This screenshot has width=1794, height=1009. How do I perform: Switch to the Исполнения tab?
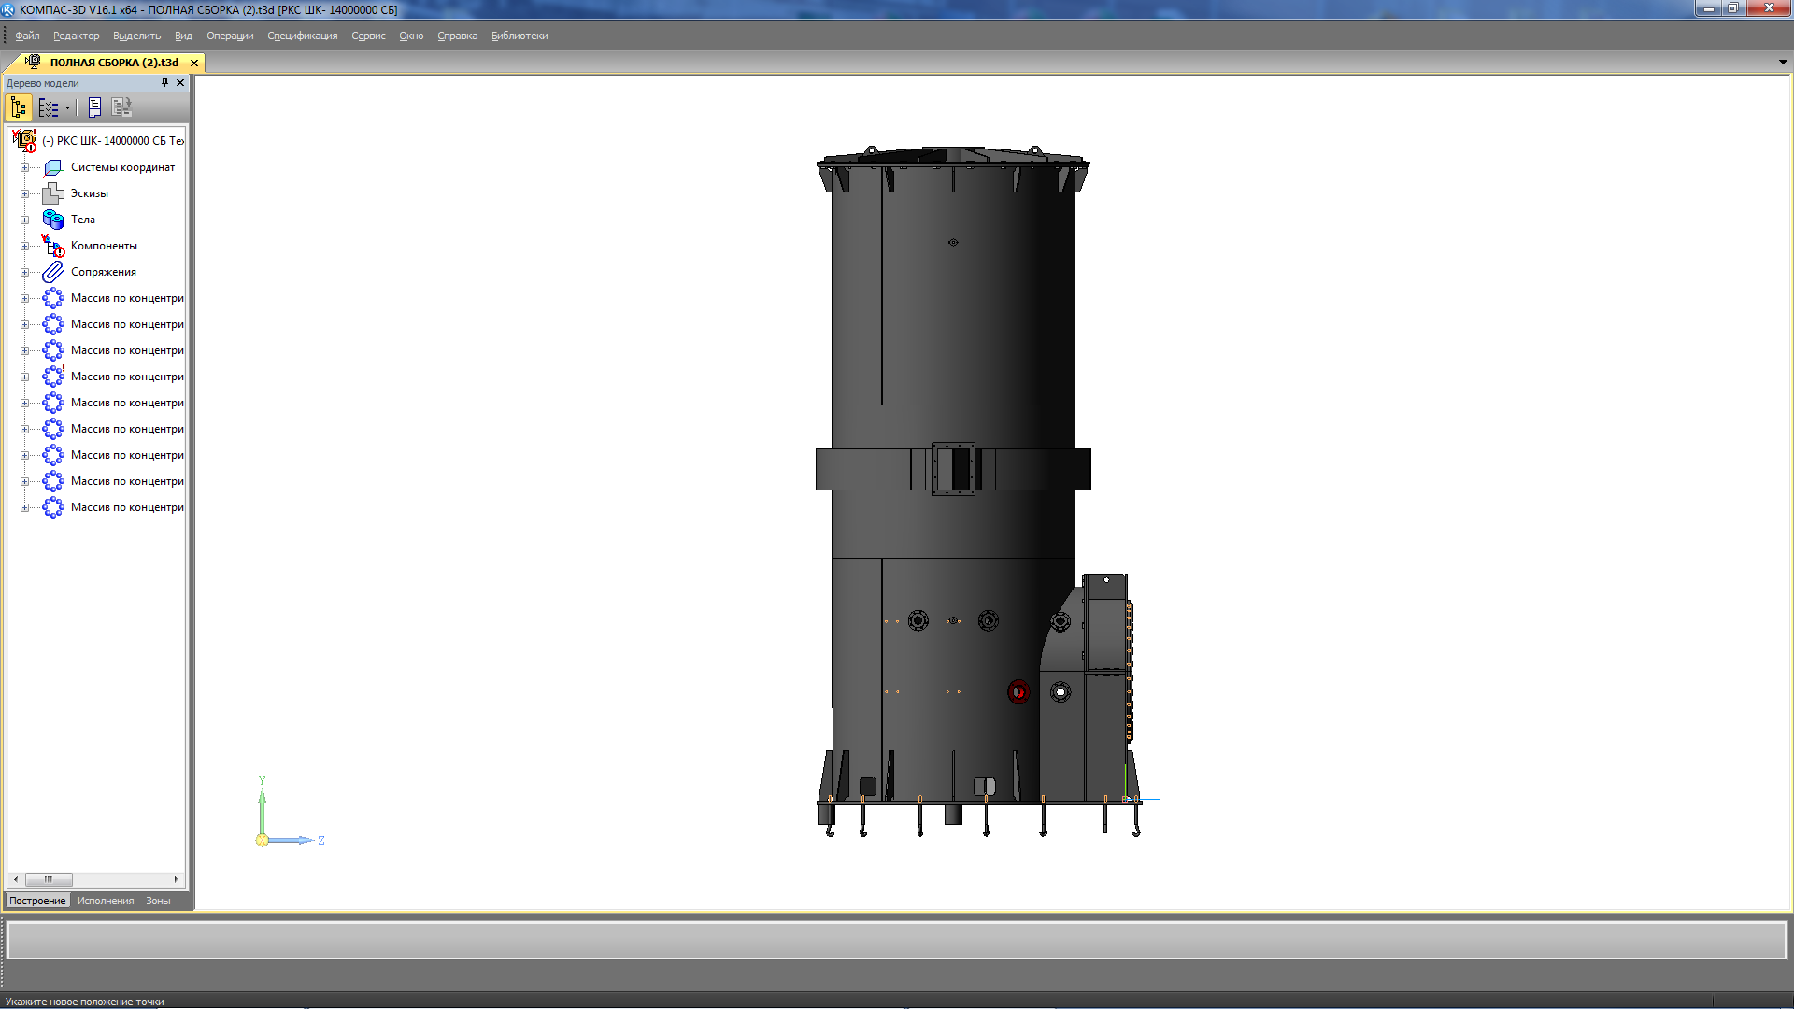pos(106,901)
